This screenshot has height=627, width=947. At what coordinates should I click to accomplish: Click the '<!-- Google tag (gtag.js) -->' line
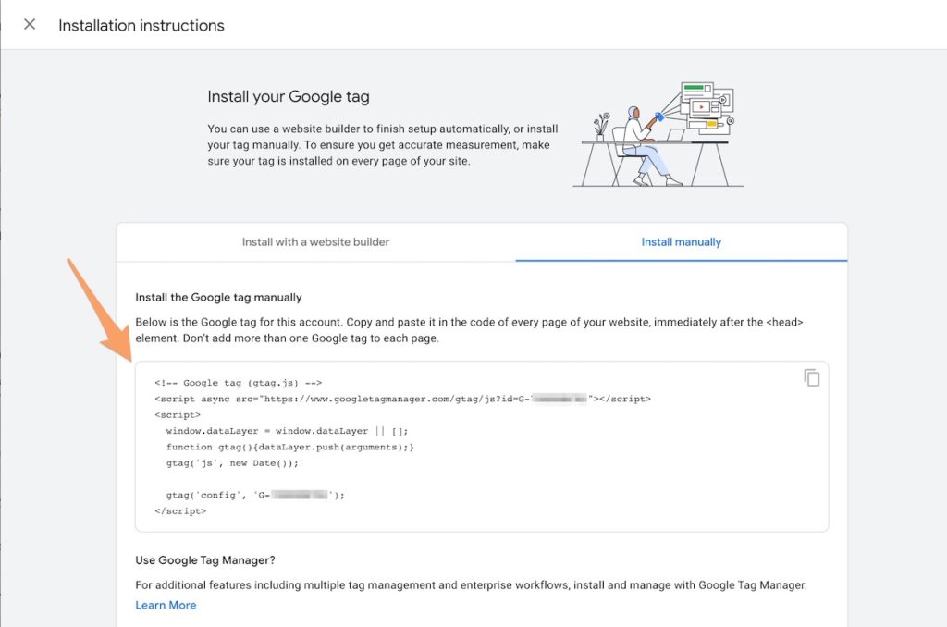coord(238,383)
